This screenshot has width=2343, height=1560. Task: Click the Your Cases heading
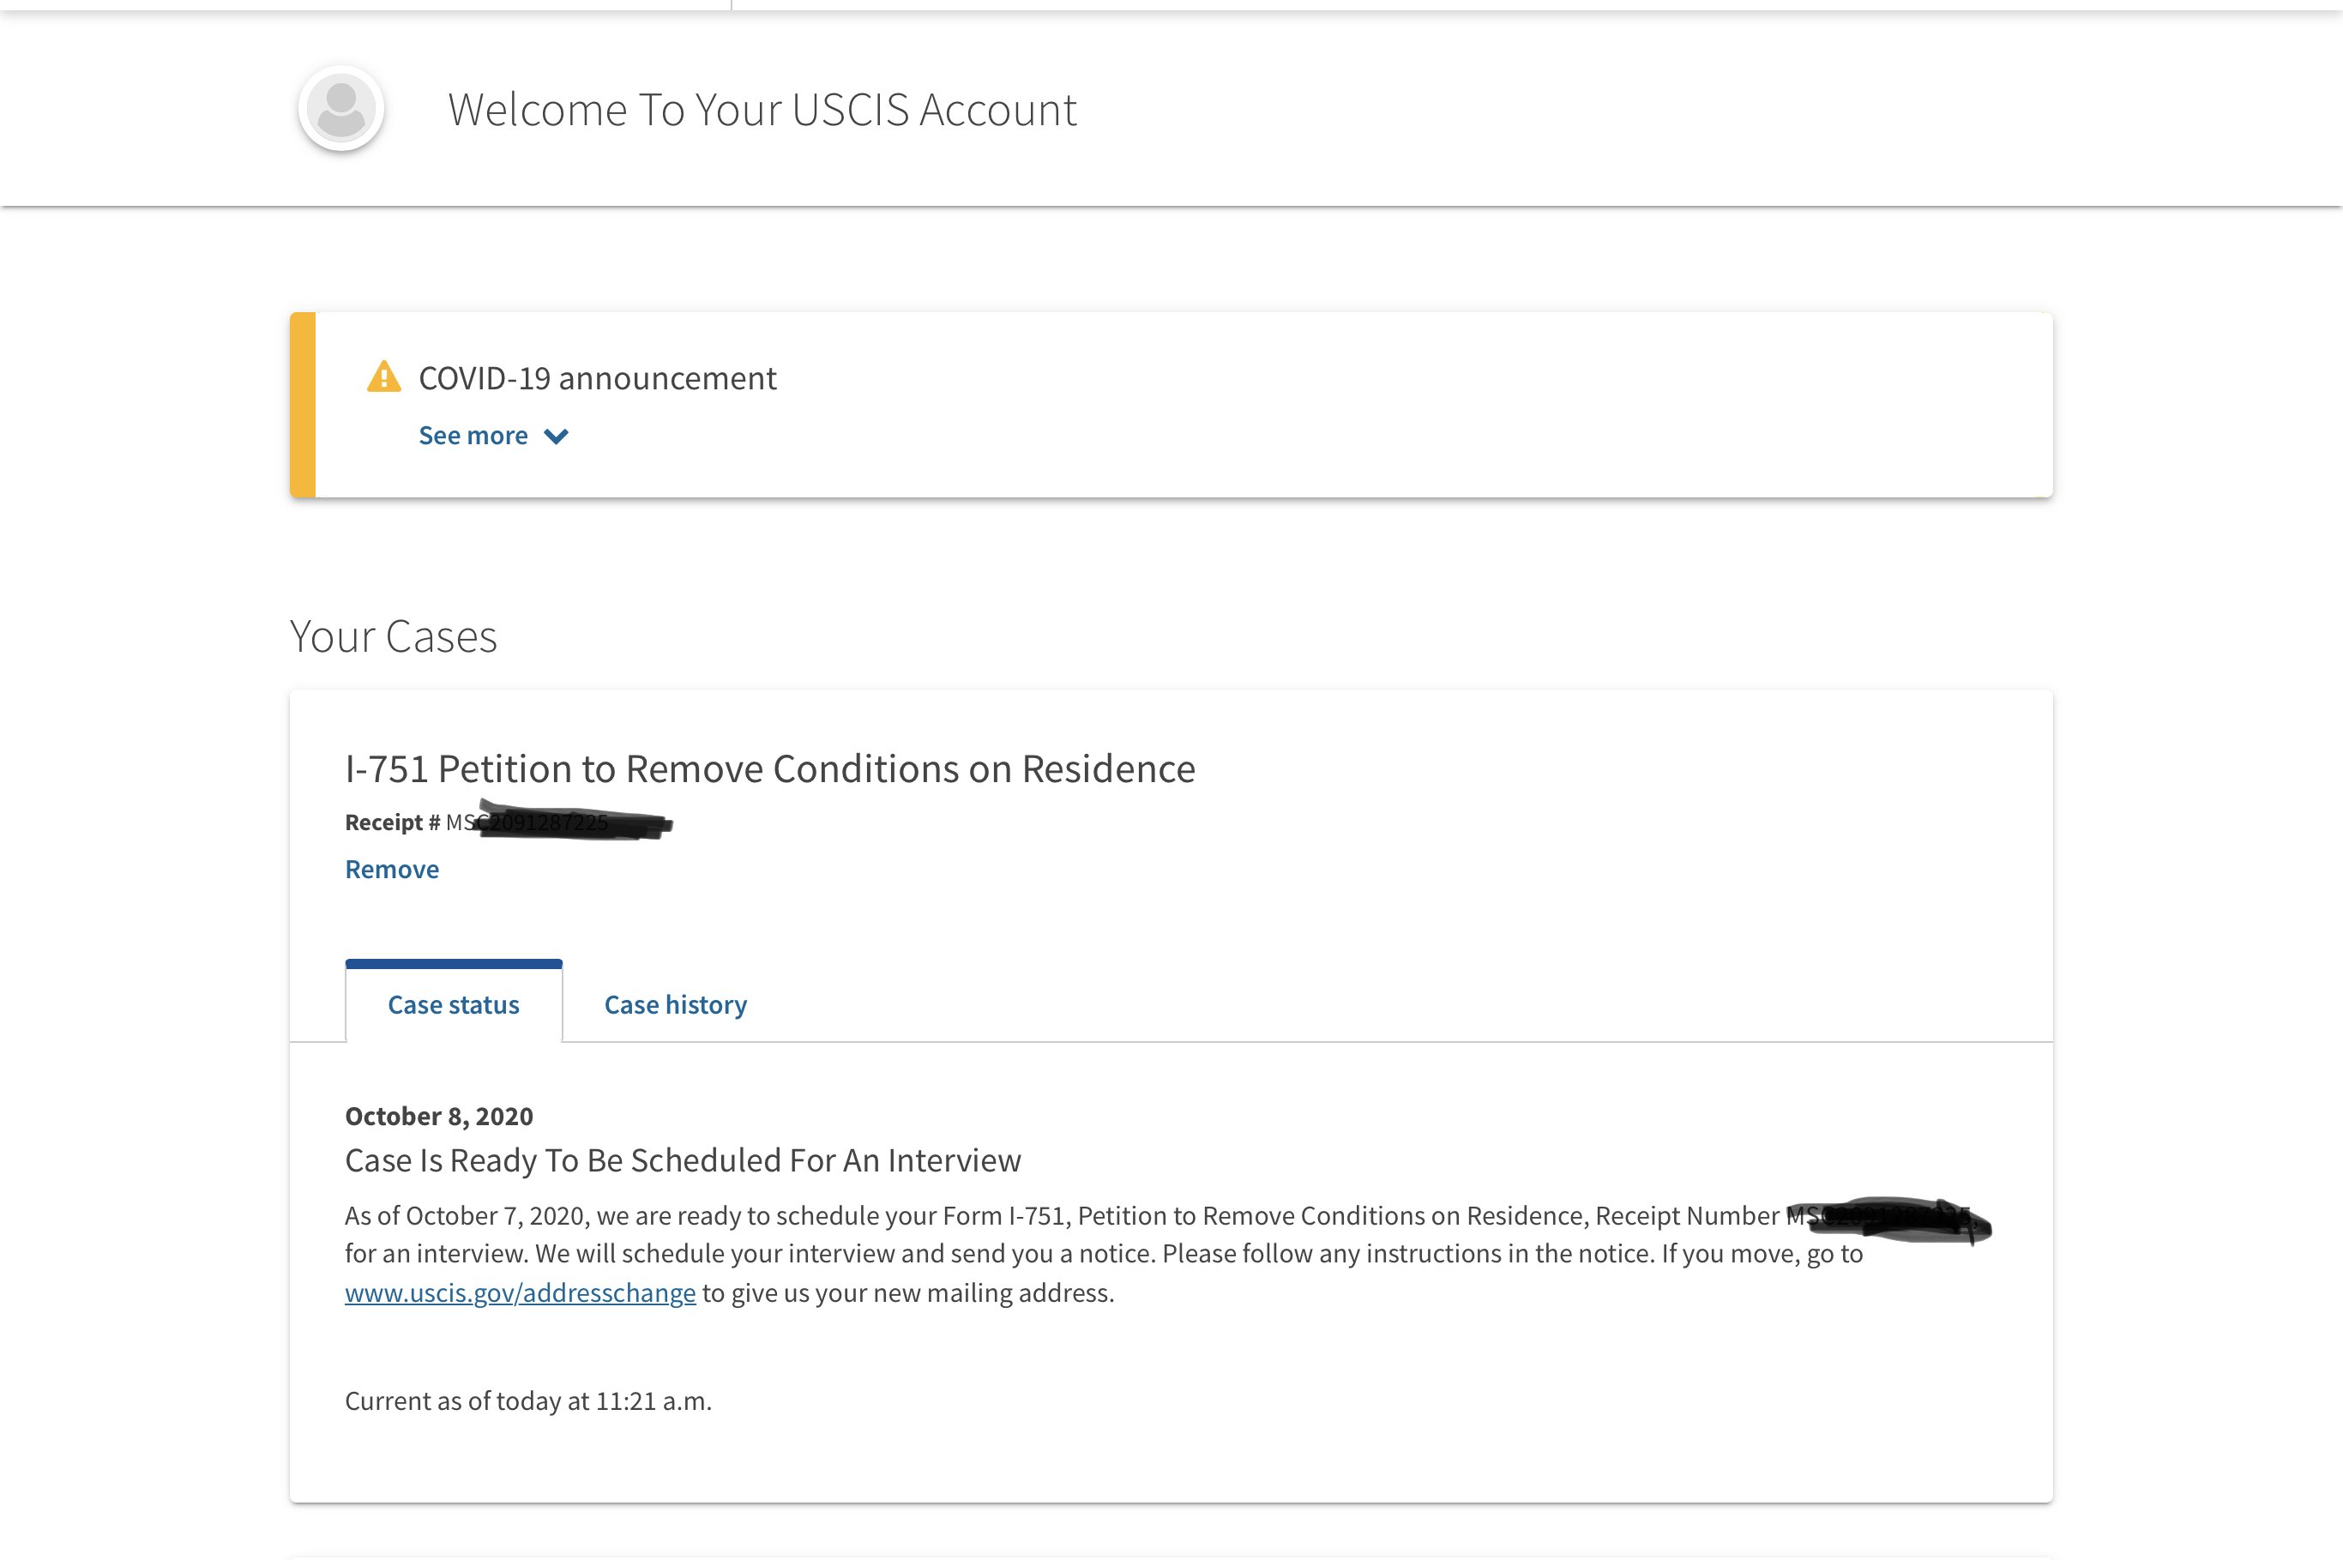pyautogui.click(x=393, y=636)
